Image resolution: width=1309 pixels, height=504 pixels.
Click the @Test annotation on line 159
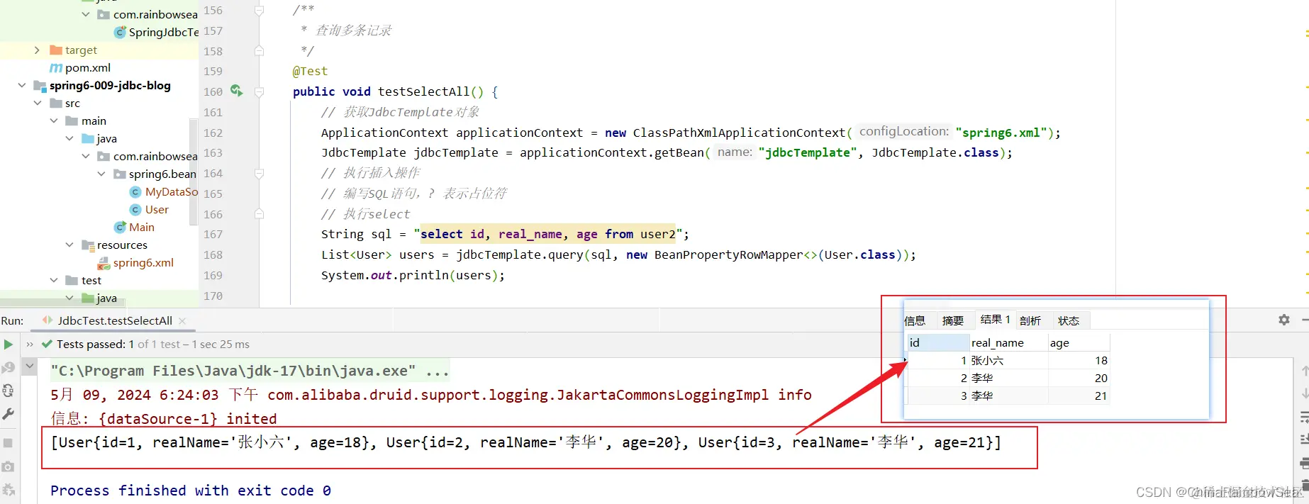click(311, 72)
